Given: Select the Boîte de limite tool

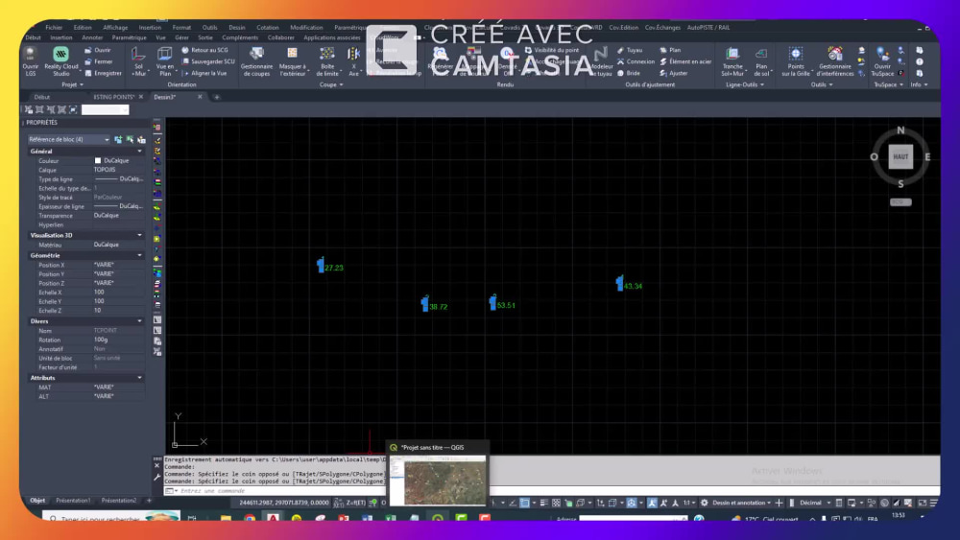Looking at the screenshot, I should pyautogui.click(x=327, y=61).
